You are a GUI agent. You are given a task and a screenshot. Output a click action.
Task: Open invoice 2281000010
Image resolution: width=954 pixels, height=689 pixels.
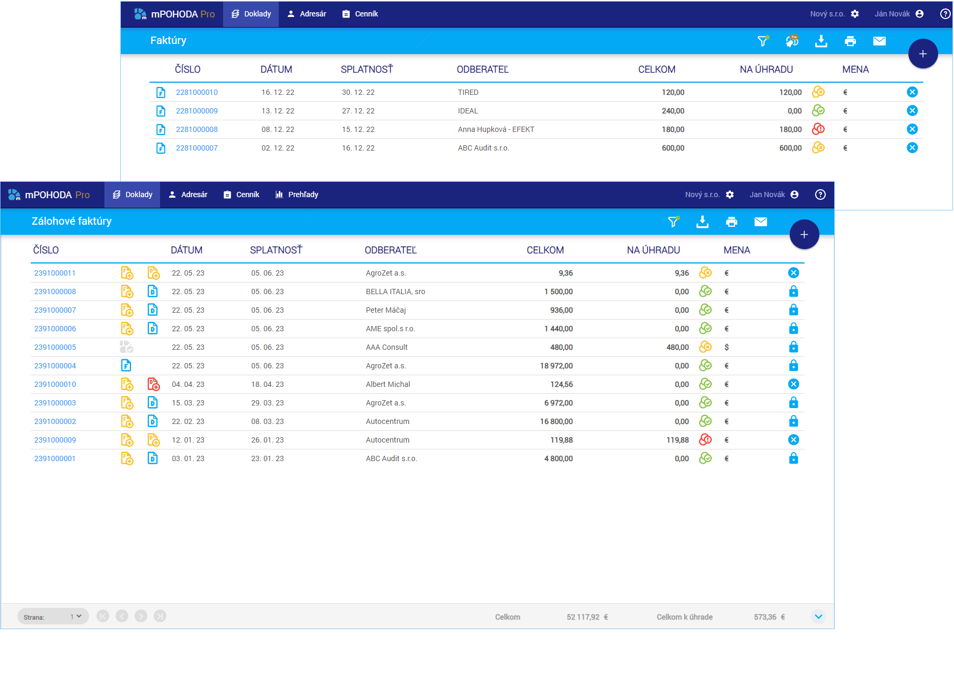click(197, 92)
